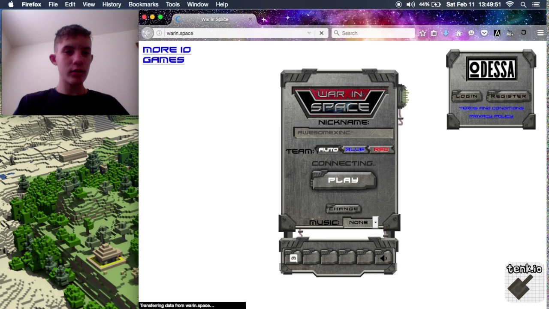Open the tenk.io tank ad icon
This screenshot has height=309, width=549.
(524, 282)
